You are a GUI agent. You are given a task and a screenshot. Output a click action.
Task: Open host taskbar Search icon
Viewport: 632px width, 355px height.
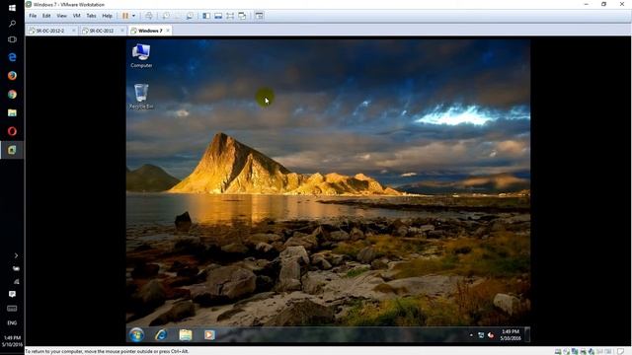(x=12, y=24)
